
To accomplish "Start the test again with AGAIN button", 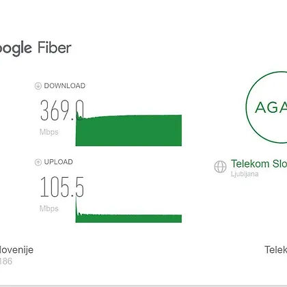I will tap(266, 107).
